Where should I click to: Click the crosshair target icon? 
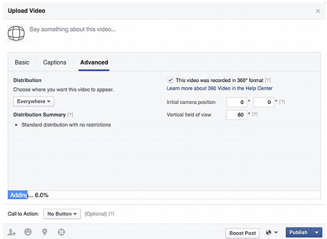click(61, 232)
